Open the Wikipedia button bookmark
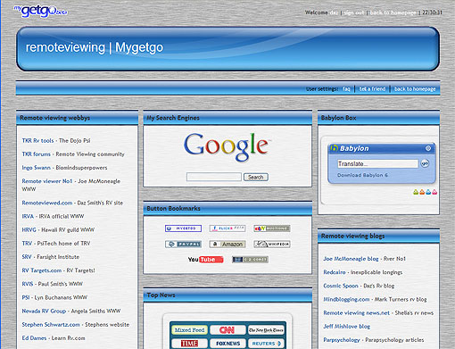Image resolution: width=455 pixels, height=349 pixels. click(272, 245)
